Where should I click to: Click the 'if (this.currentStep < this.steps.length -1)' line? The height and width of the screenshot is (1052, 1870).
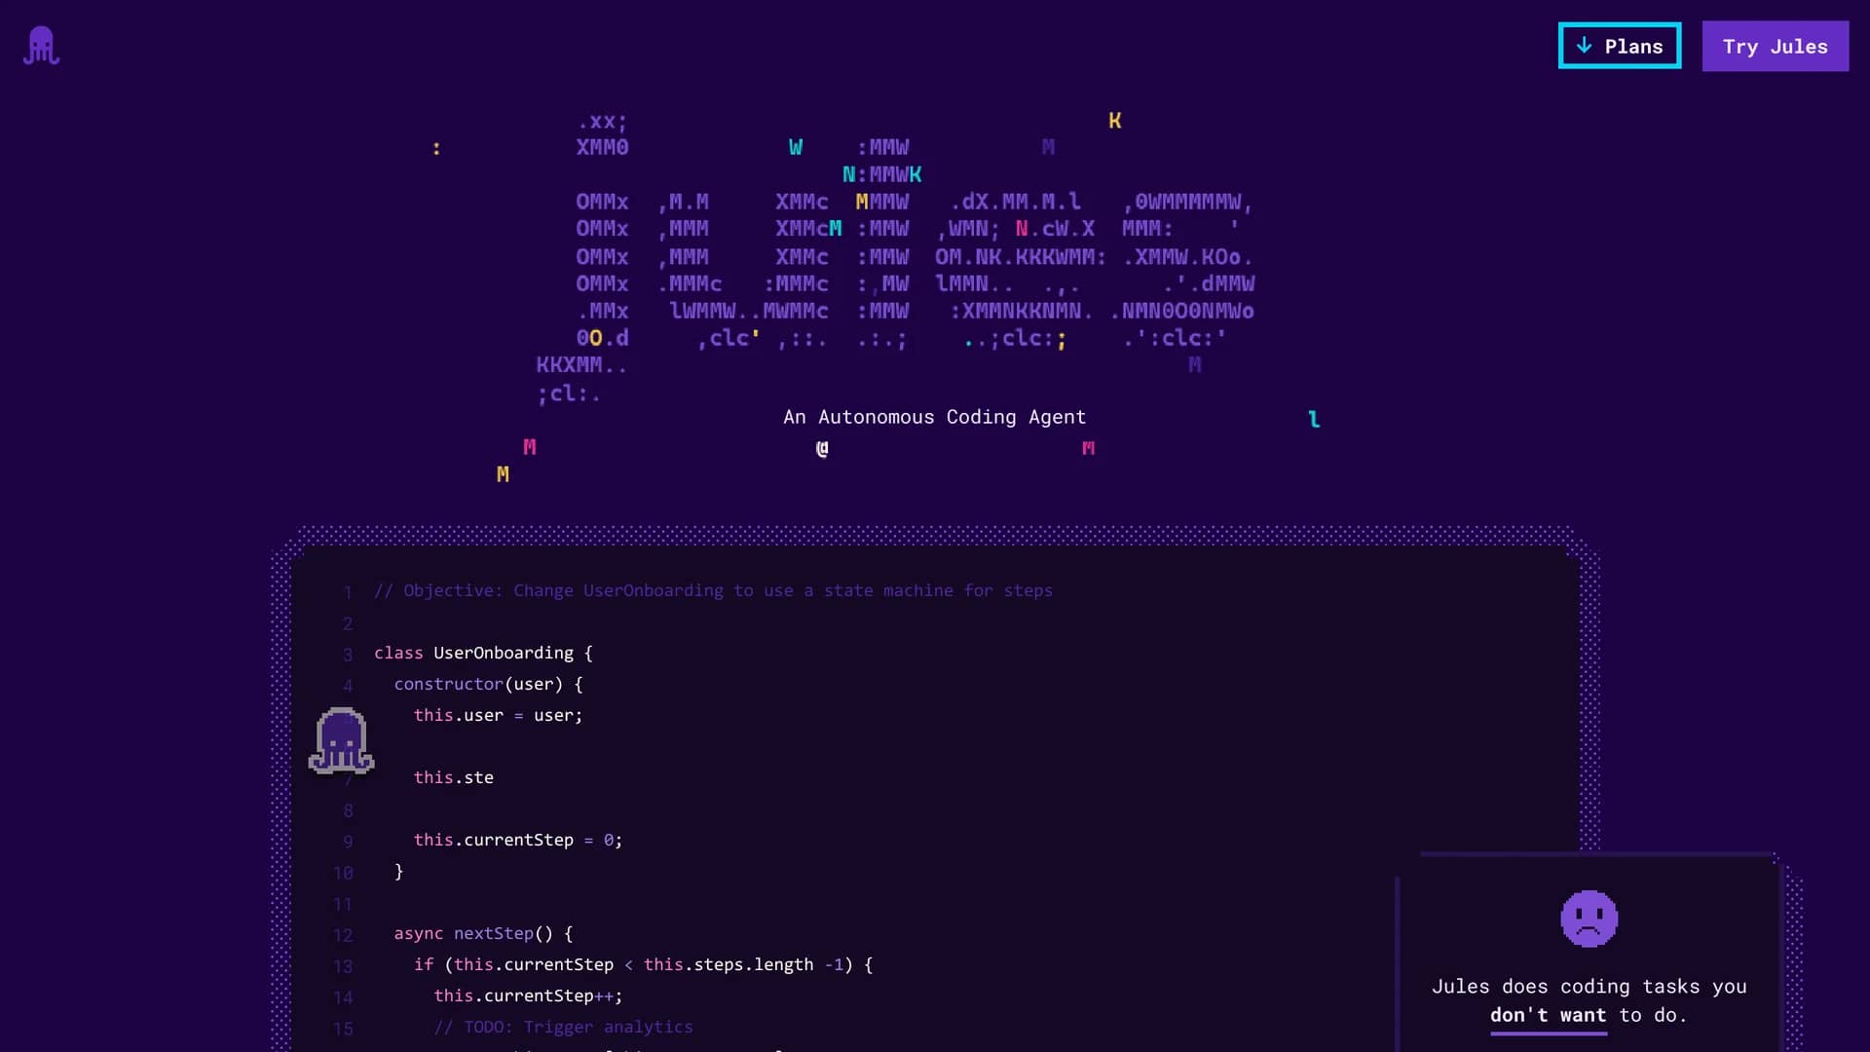(643, 964)
